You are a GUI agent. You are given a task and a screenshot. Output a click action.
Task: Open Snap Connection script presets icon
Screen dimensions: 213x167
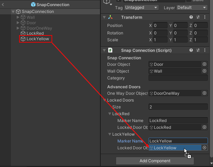pyautogui.click(x=198, y=50)
